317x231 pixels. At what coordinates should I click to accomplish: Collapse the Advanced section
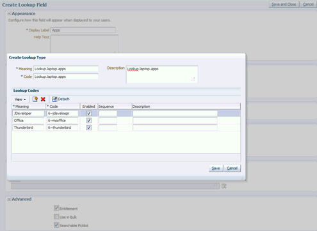(x=9, y=199)
